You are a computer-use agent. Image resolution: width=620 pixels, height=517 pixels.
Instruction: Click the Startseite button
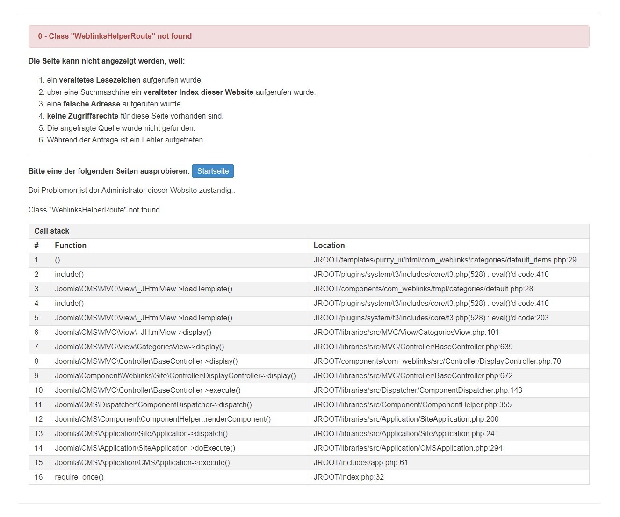(213, 171)
